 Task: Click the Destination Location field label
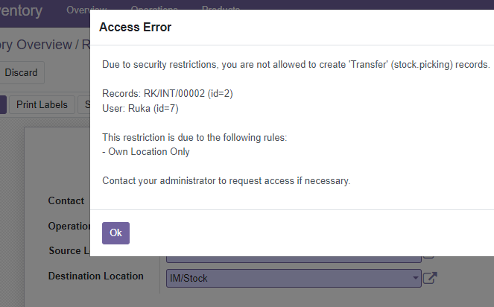(96, 276)
